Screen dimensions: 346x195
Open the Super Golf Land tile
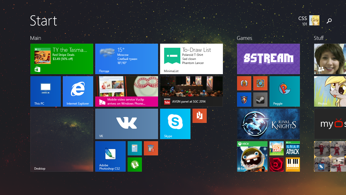click(277, 148)
